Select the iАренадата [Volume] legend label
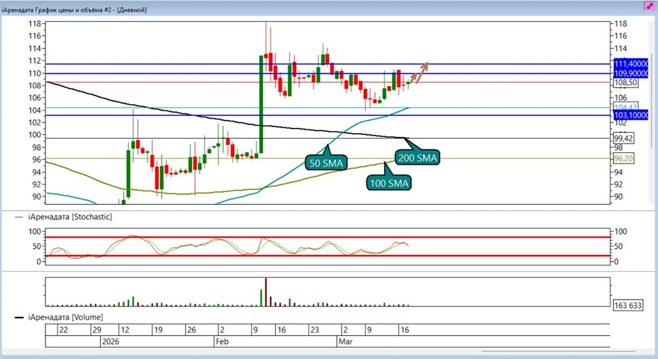Screen dimensions: 658x359 coord(65,317)
